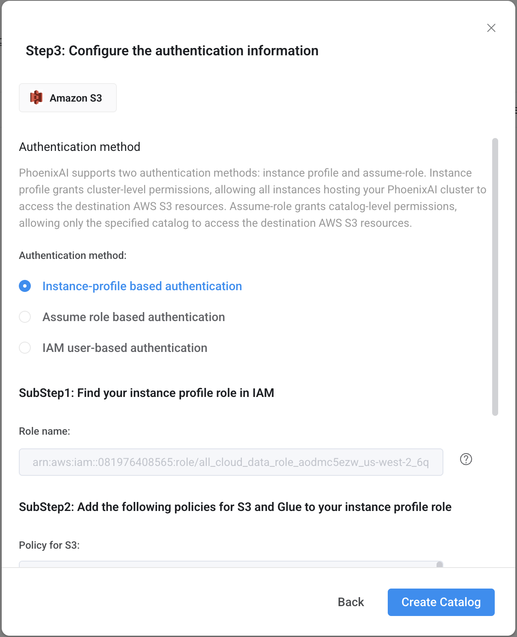Select the Amazon S3 data source chip
Image resolution: width=517 pixels, height=637 pixels.
(68, 98)
